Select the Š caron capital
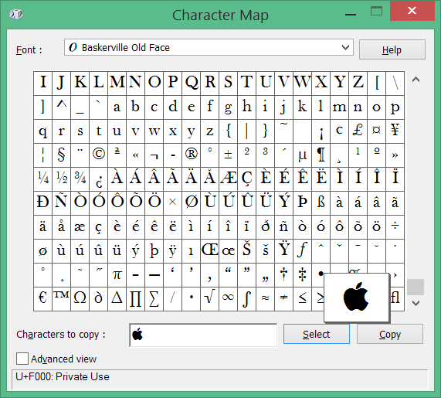Viewport: 441px width, 398px height. coord(246,251)
